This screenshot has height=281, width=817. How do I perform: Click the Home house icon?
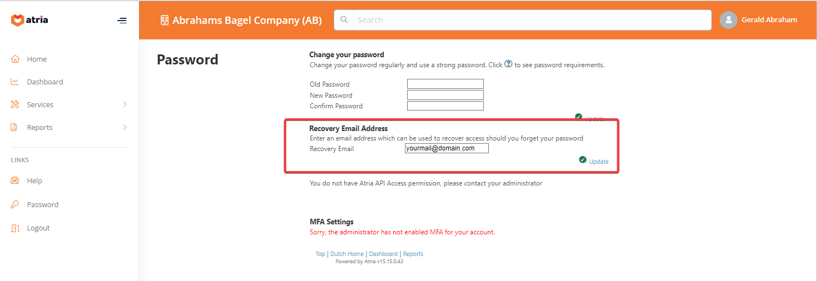click(x=15, y=59)
